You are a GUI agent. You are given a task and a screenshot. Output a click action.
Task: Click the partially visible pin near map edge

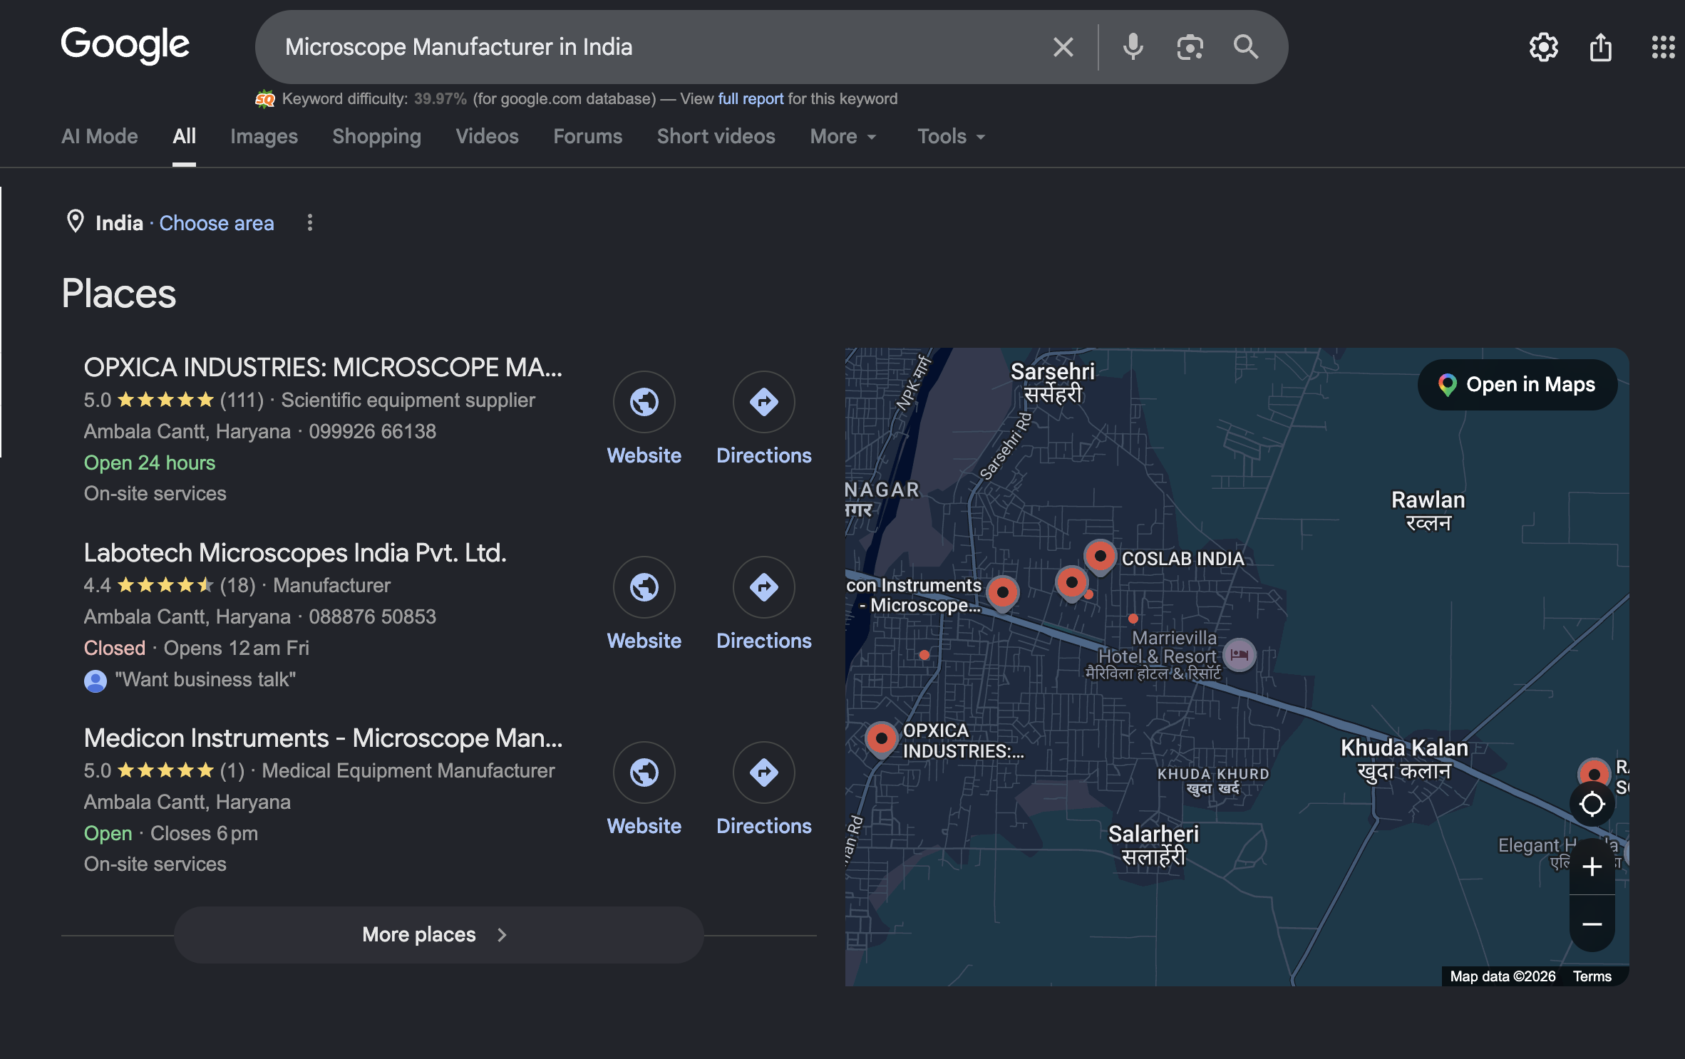coord(1594,773)
